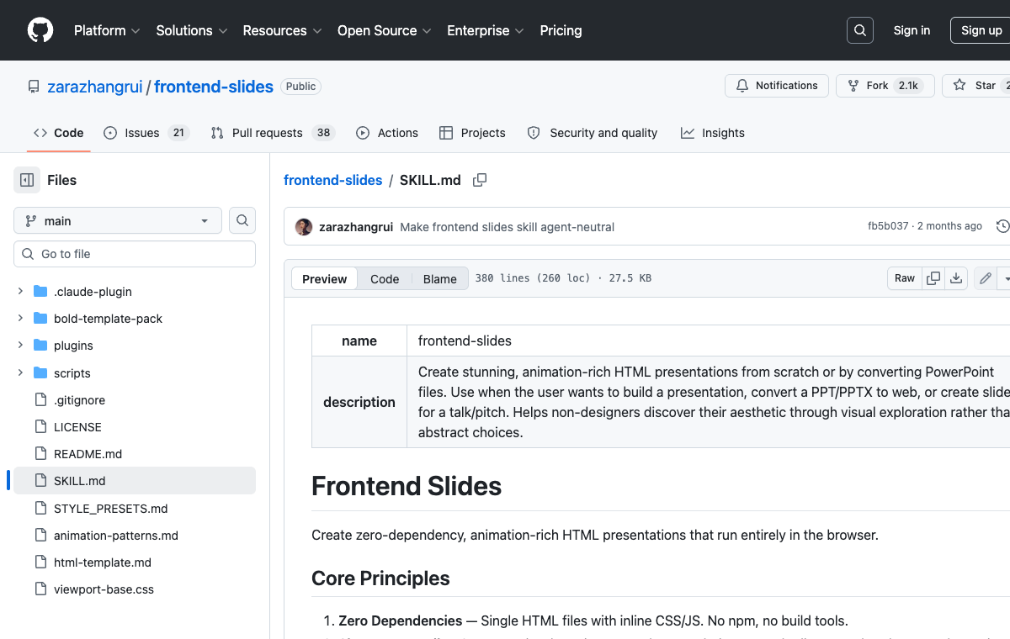Click the search files magnifier button
This screenshot has width=1010, height=639.
coord(242,220)
